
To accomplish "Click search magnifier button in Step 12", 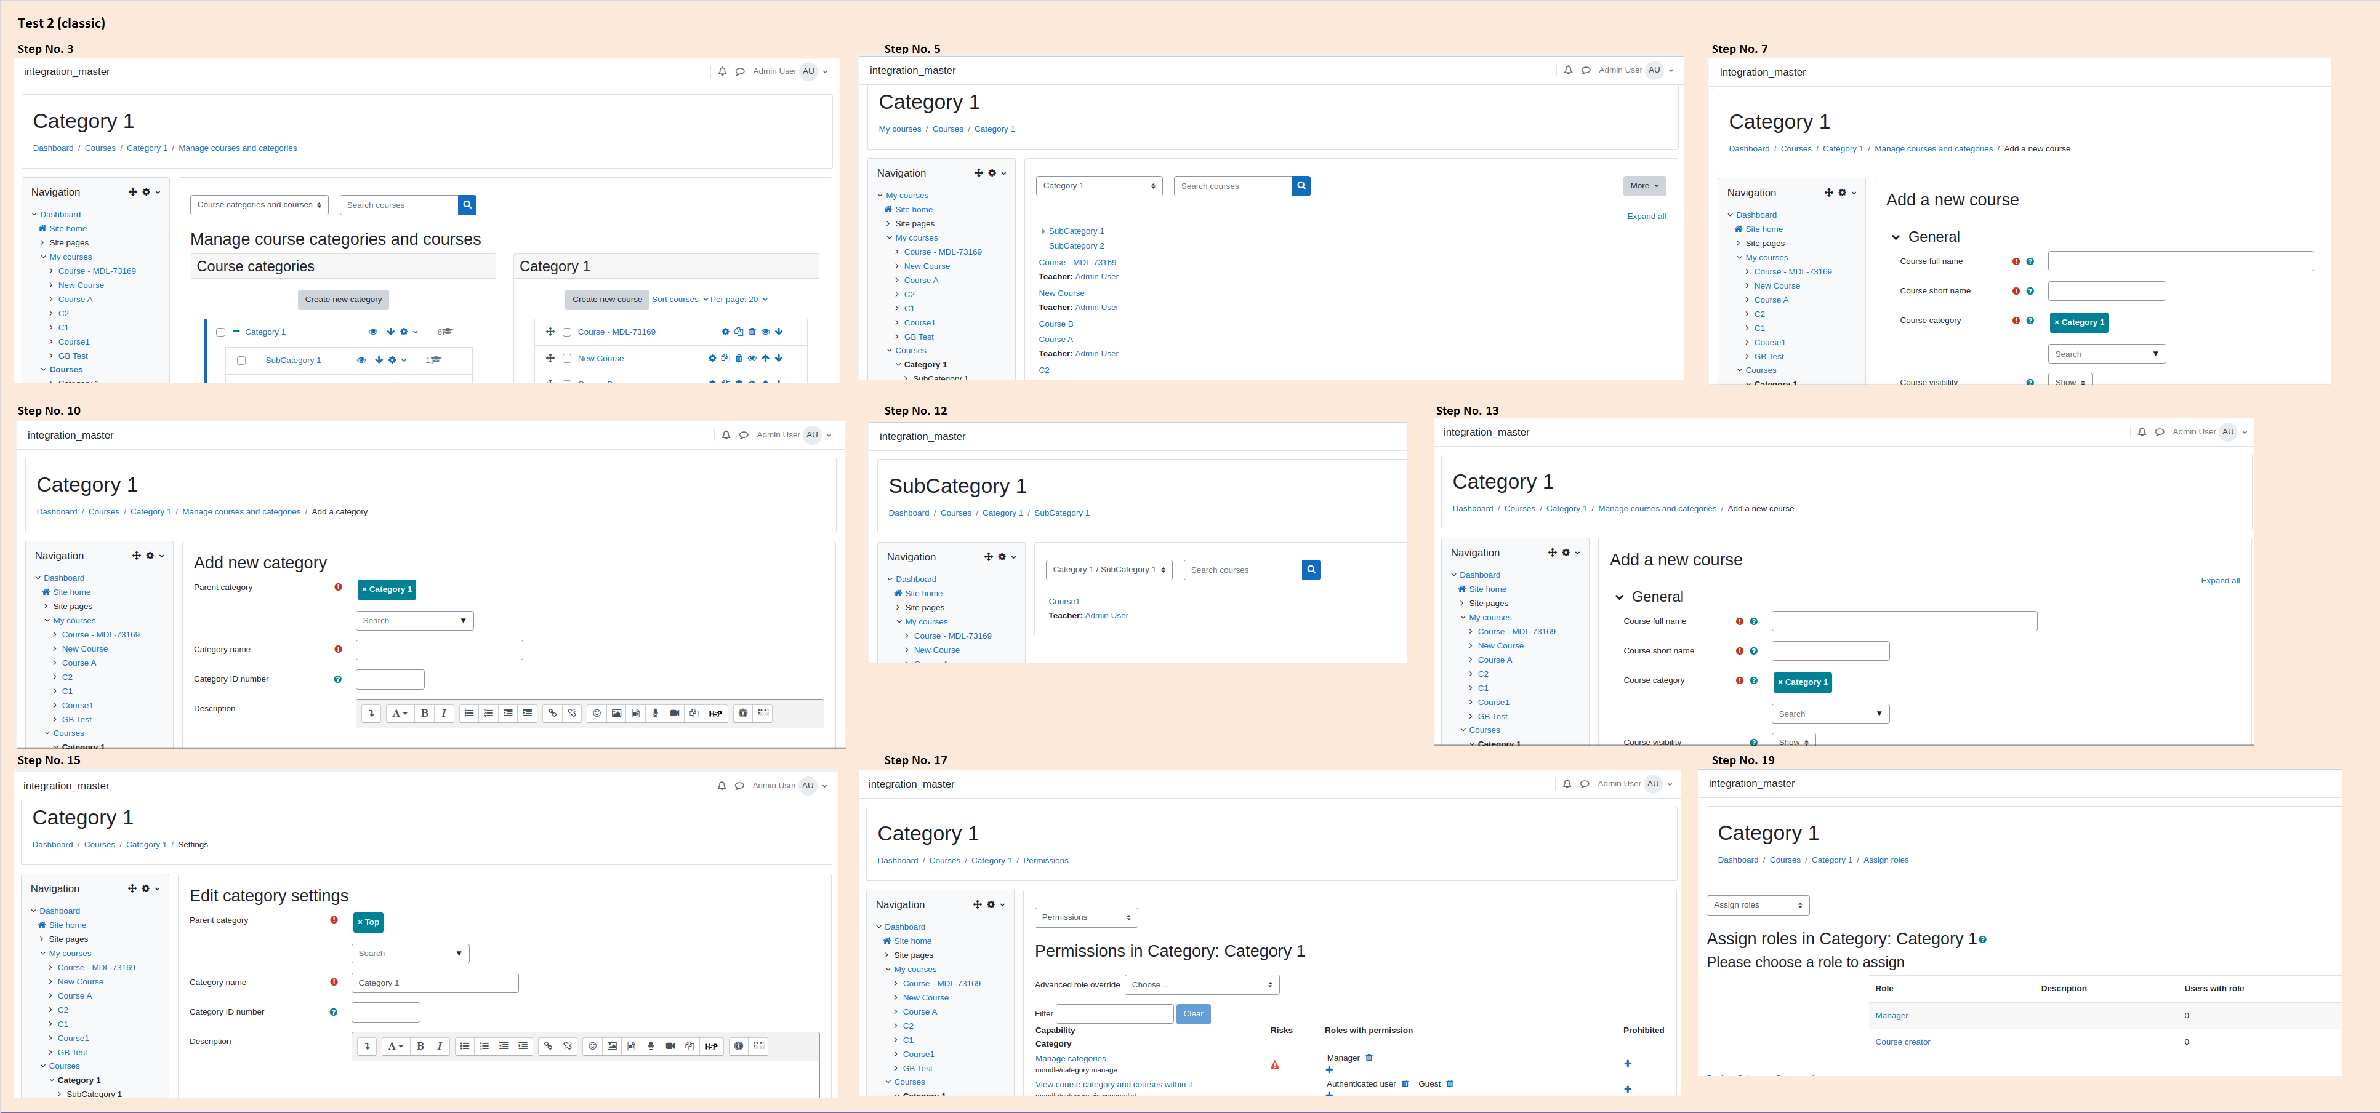I will 1311,570.
